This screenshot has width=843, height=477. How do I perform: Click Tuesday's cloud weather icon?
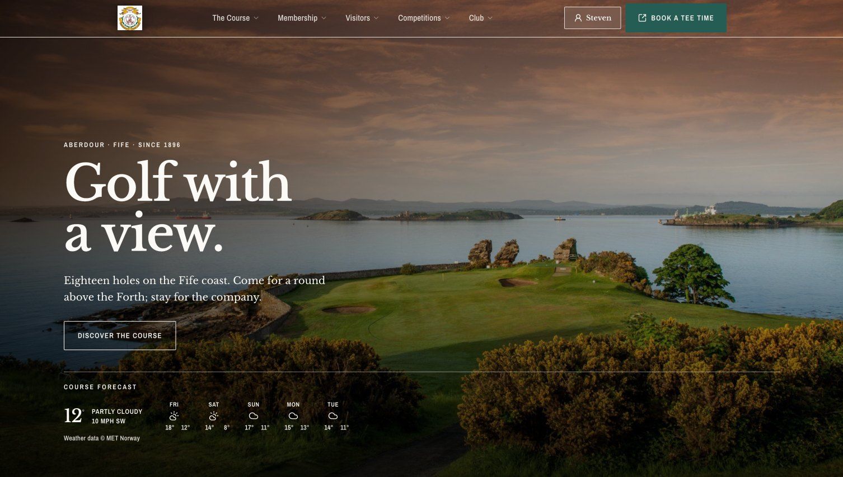point(333,416)
